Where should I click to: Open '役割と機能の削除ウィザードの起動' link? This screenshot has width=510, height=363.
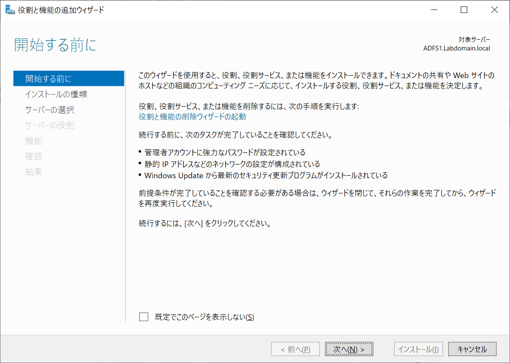[x=192, y=117]
